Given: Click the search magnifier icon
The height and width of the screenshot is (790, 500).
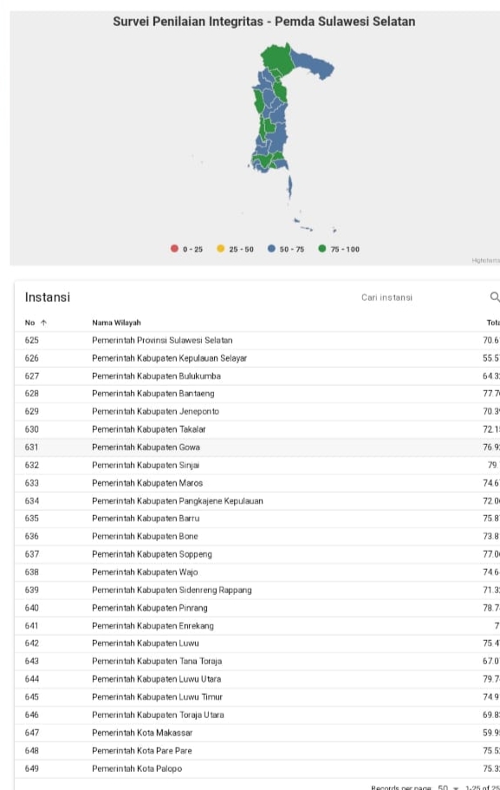Looking at the screenshot, I should pyautogui.click(x=495, y=297).
